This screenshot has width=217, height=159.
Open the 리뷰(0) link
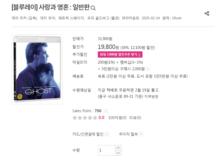[x=135, y=118]
